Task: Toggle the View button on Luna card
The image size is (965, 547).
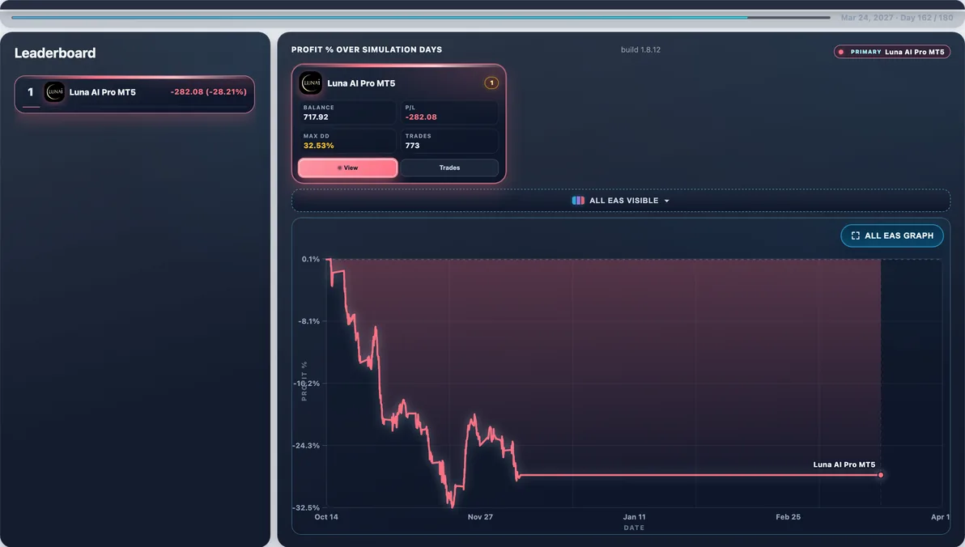Action: tap(348, 167)
